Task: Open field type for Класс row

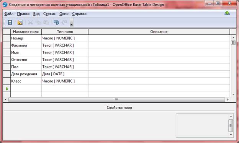Action: 65,81
